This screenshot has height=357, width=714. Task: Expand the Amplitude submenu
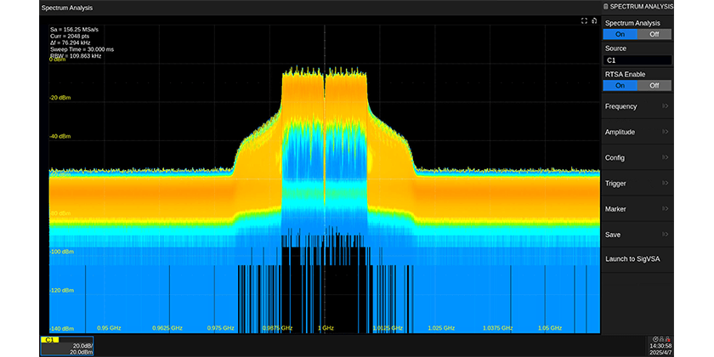(x=637, y=132)
